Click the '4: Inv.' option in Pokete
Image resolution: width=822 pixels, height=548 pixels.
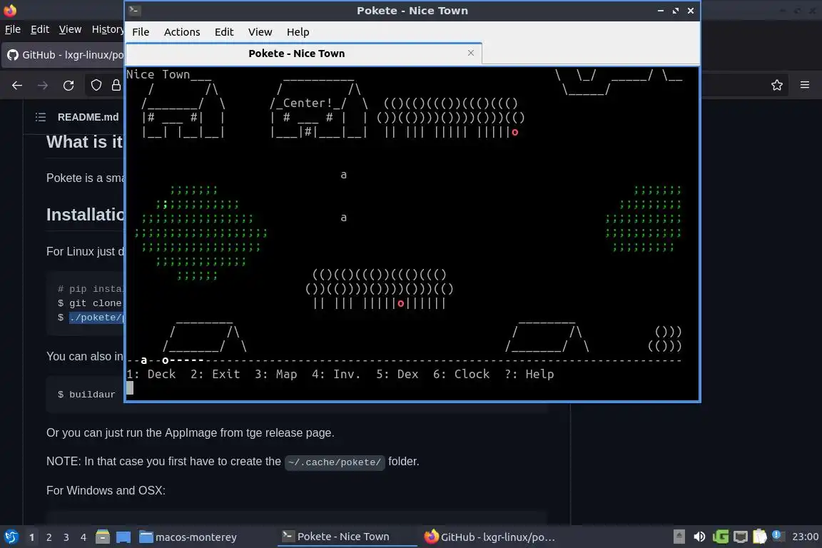[x=336, y=374]
